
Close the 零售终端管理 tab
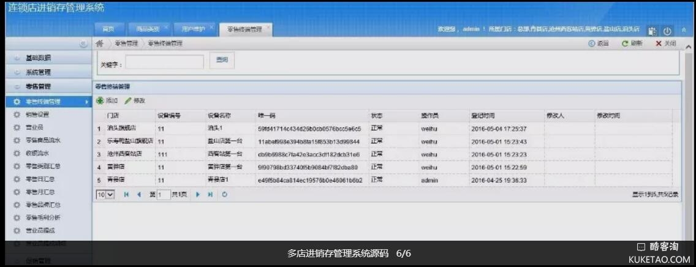click(x=268, y=27)
